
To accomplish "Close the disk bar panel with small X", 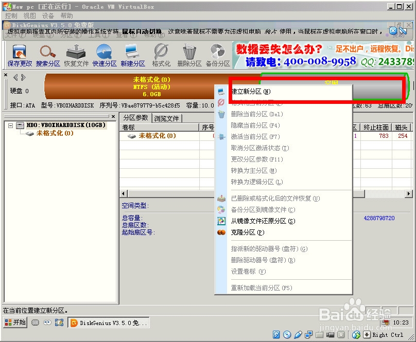I will coord(6,75).
